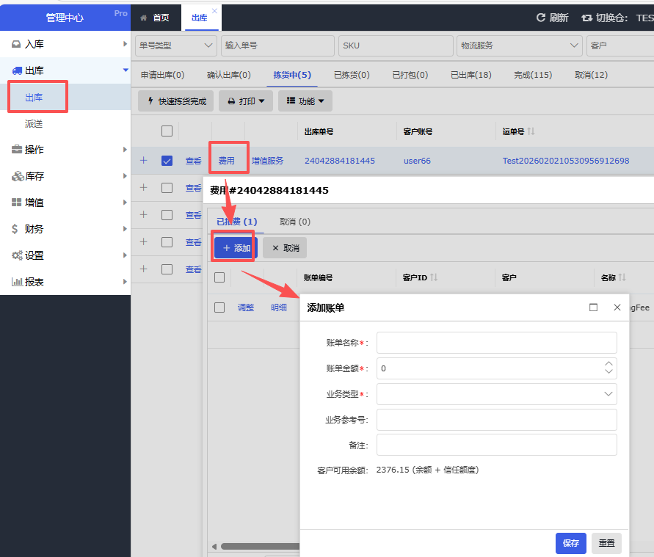Click the 增值服务 link in first row
Image resolution: width=654 pixels, height=557 pixels.
(x=267, y=161)
